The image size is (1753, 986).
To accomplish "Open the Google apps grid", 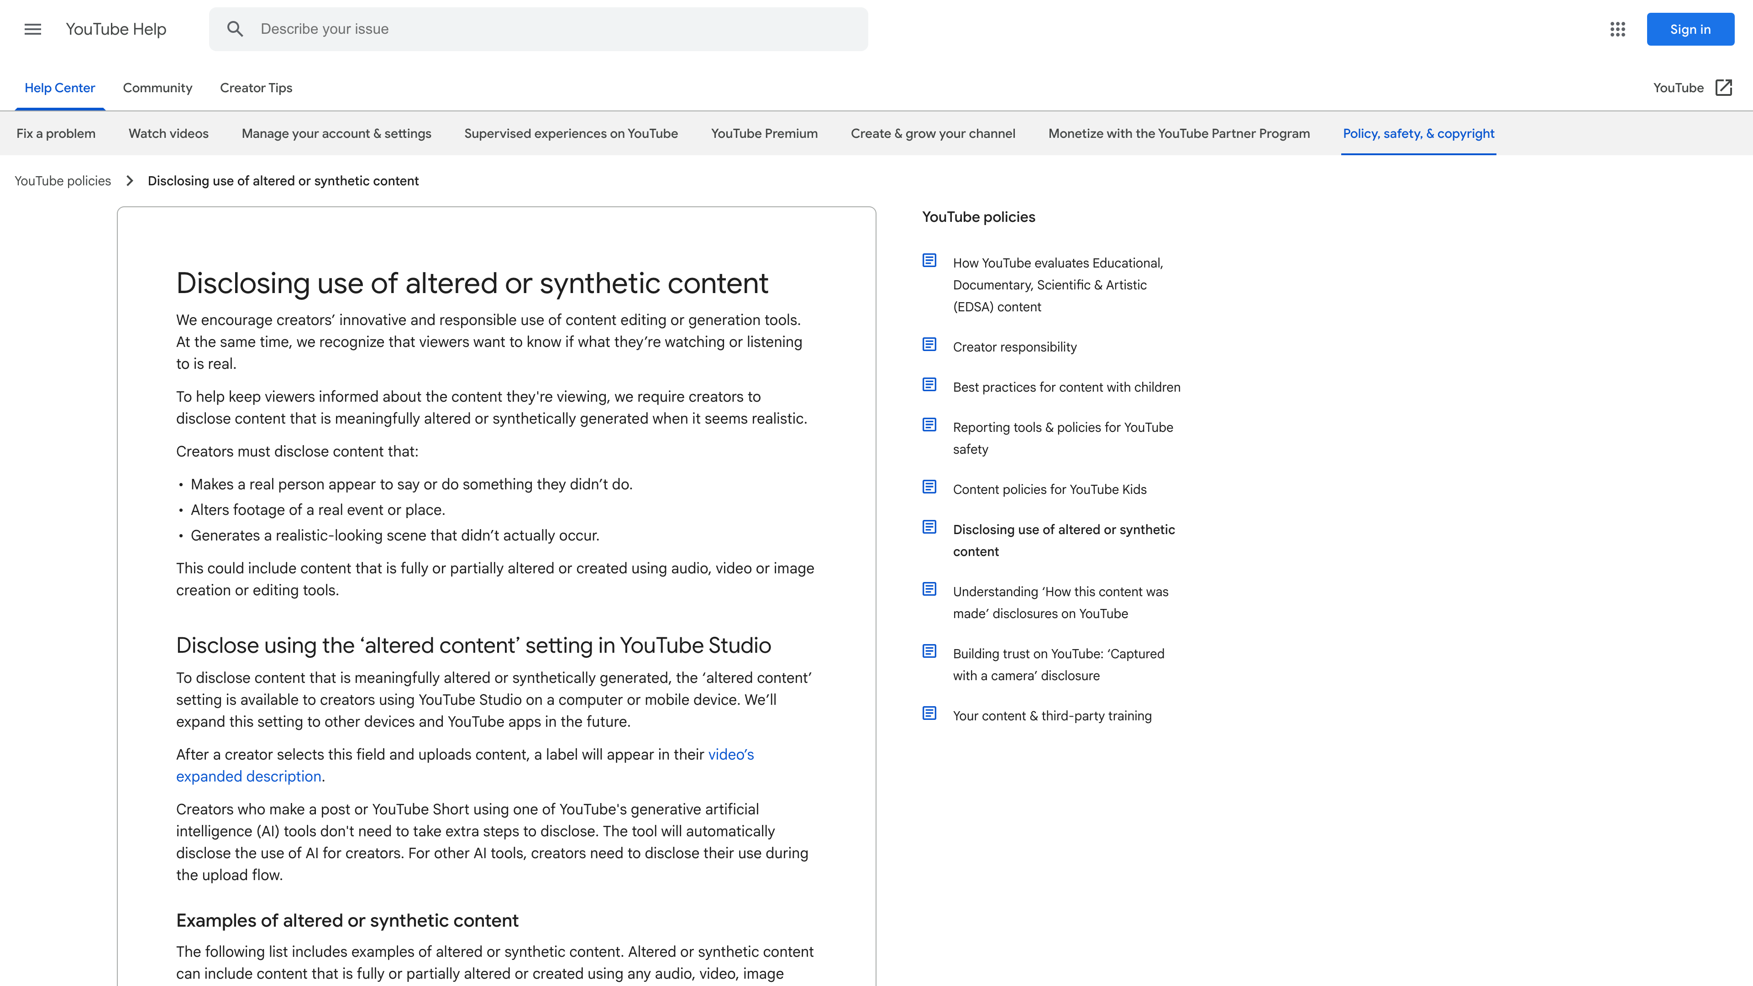I will 1617,29.
